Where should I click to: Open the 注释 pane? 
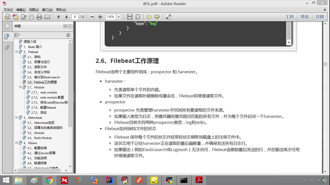click(320, 17)
